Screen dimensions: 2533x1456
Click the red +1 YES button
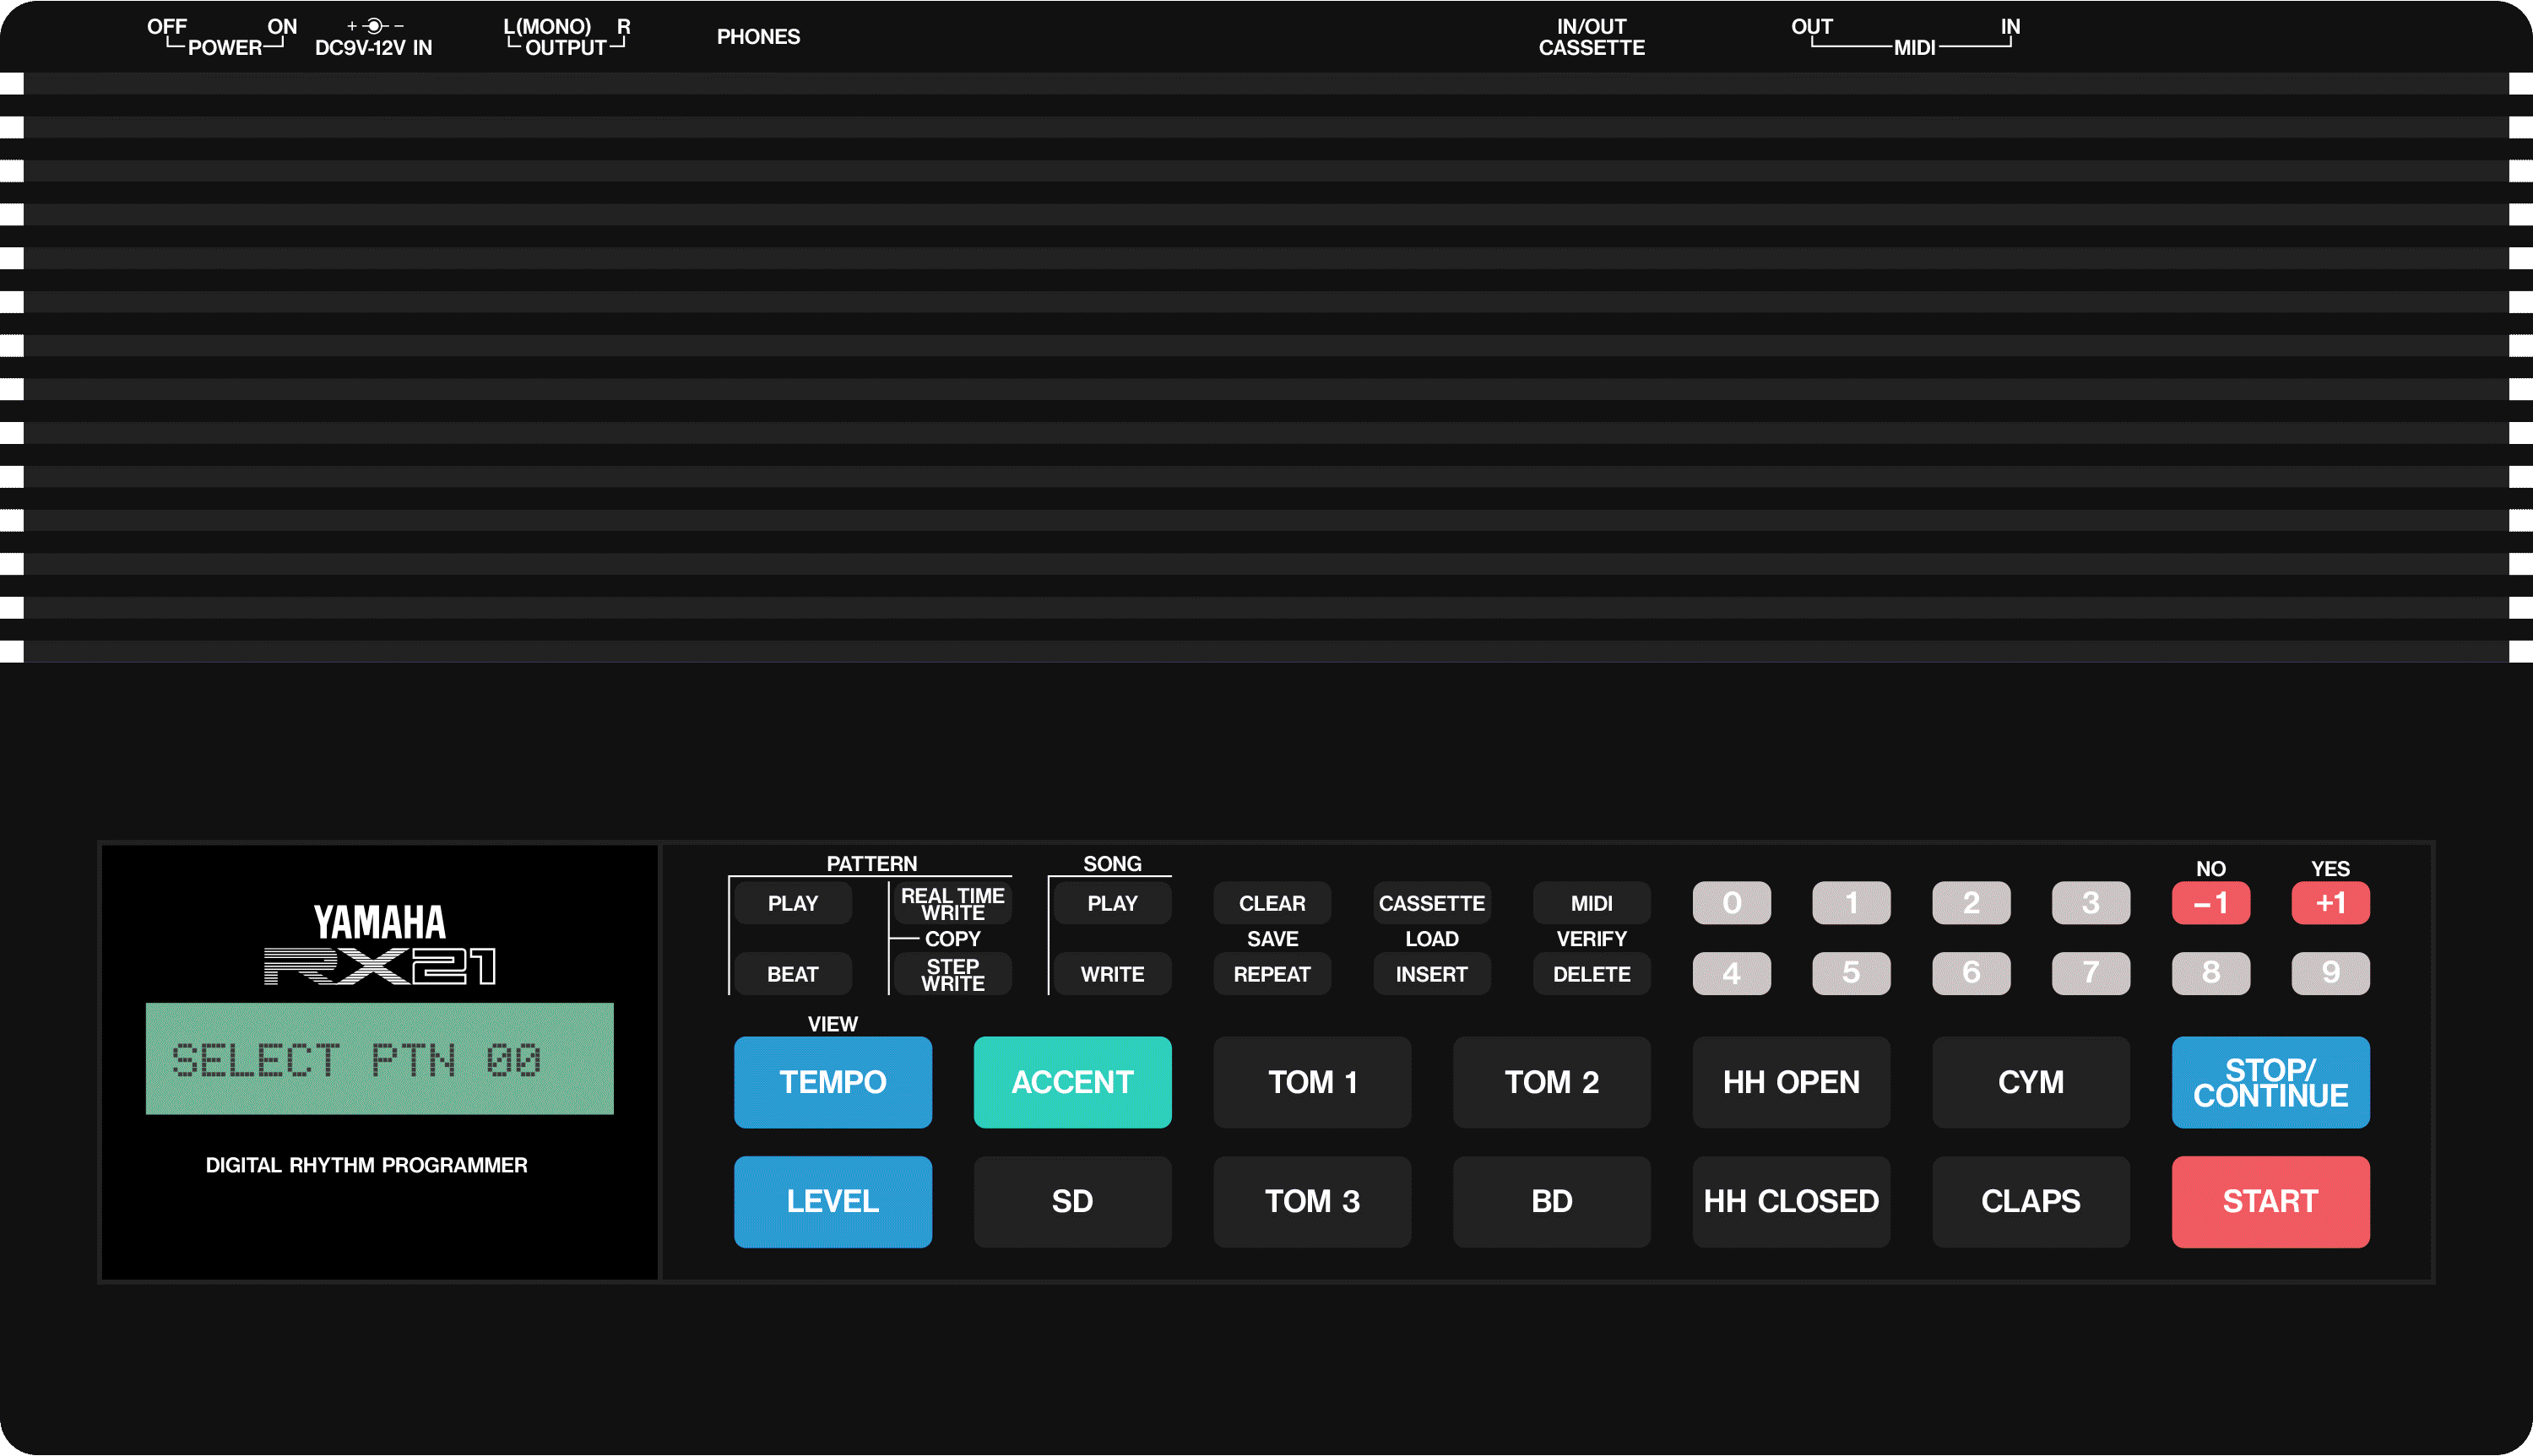[x=2330, y=903]
